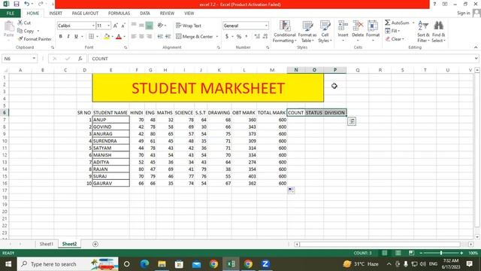Image resolution: width=481 pixels, height=271 pixels.
Task: Decrease font size with the small A icon
Action: [x=123, y=26]
